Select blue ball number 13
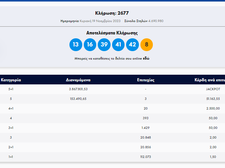 coord(76,45)
